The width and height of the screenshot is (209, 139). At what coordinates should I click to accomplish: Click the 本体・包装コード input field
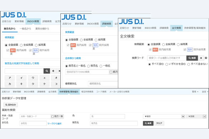click(35, 117)
